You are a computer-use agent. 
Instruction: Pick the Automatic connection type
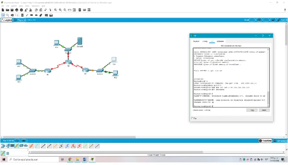(x=31, y=146)
